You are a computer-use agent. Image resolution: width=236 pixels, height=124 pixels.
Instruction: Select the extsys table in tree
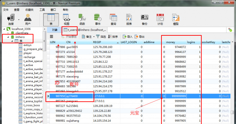tap(27, 45)
